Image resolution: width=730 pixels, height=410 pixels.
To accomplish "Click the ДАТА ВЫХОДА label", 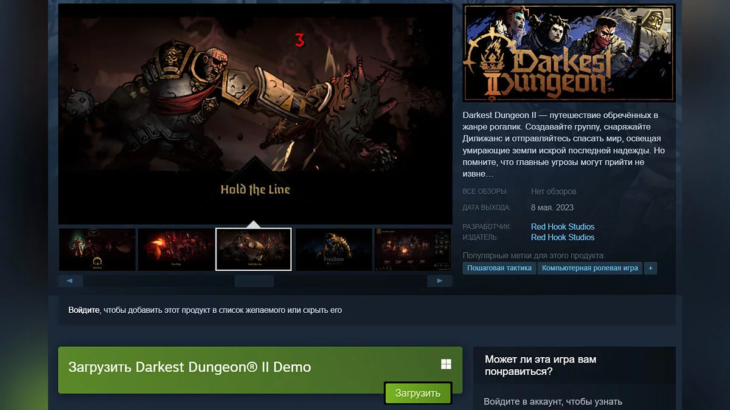I will (487, 208).
